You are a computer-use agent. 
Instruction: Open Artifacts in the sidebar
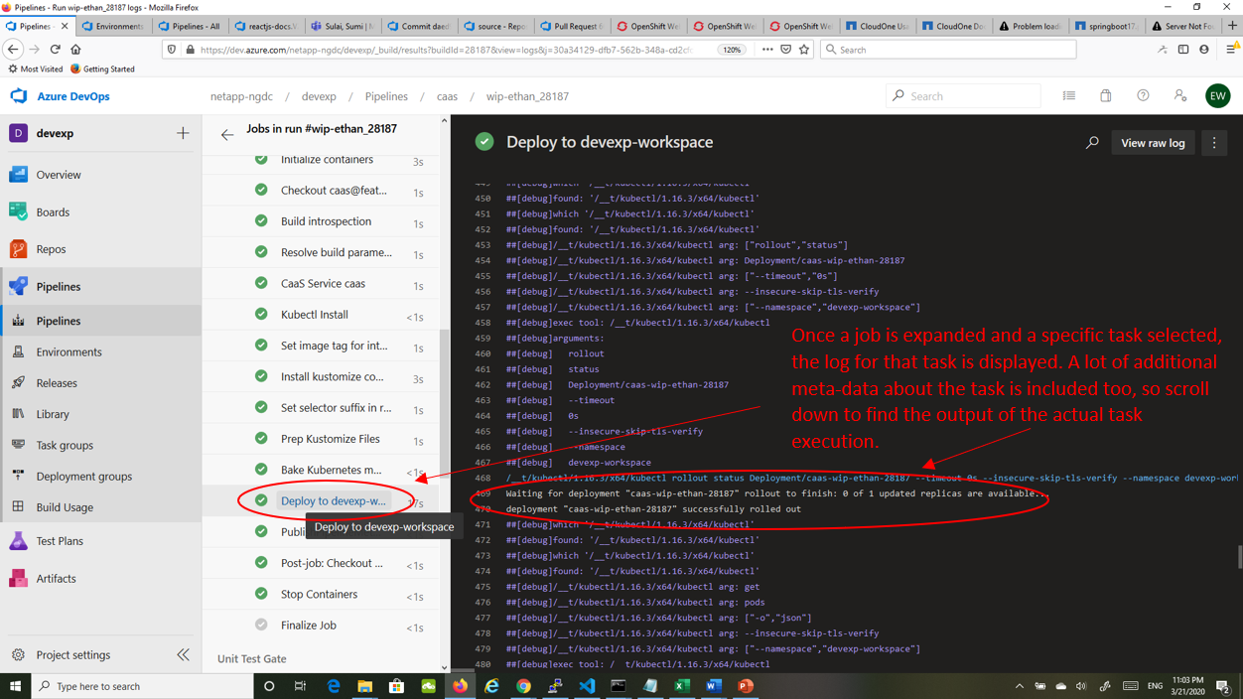click(x=56, y=578)
